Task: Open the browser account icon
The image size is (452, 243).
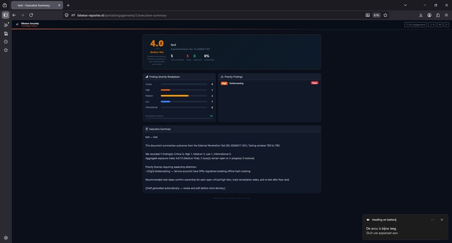Action: coord(429,15)
